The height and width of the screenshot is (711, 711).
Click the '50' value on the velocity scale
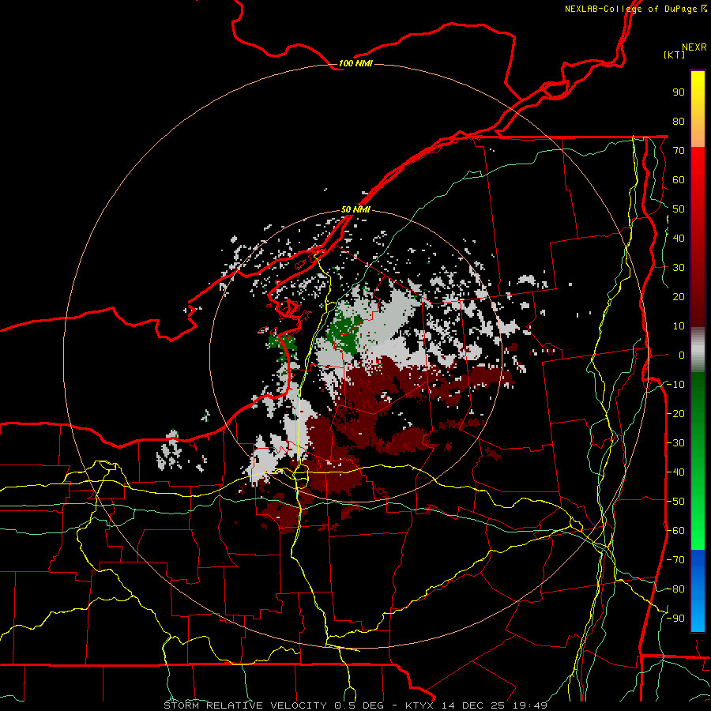(x=679, y=209)
